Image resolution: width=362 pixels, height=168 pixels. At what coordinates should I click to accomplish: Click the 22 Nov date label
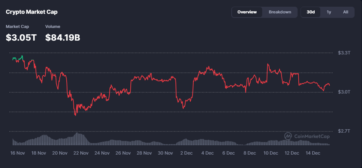tap(81, 153)
